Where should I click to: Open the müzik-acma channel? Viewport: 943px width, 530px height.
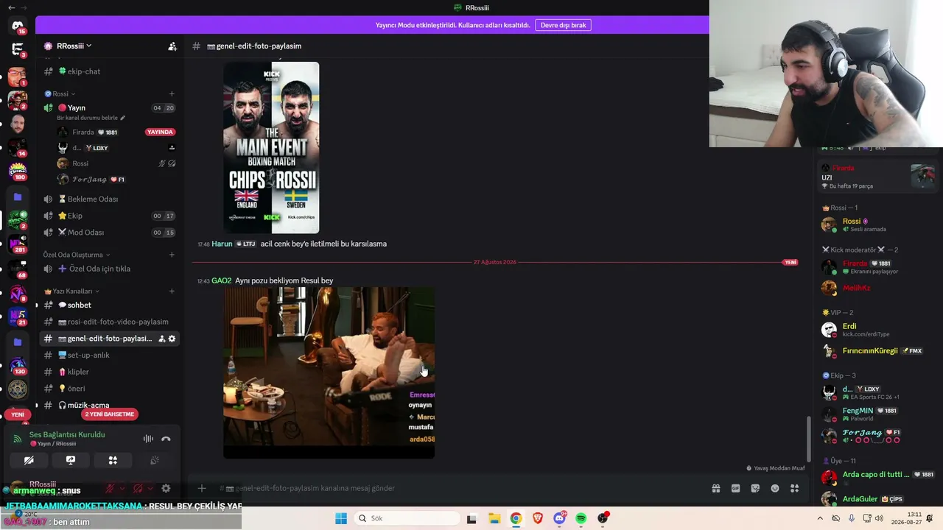click(109, 405)
